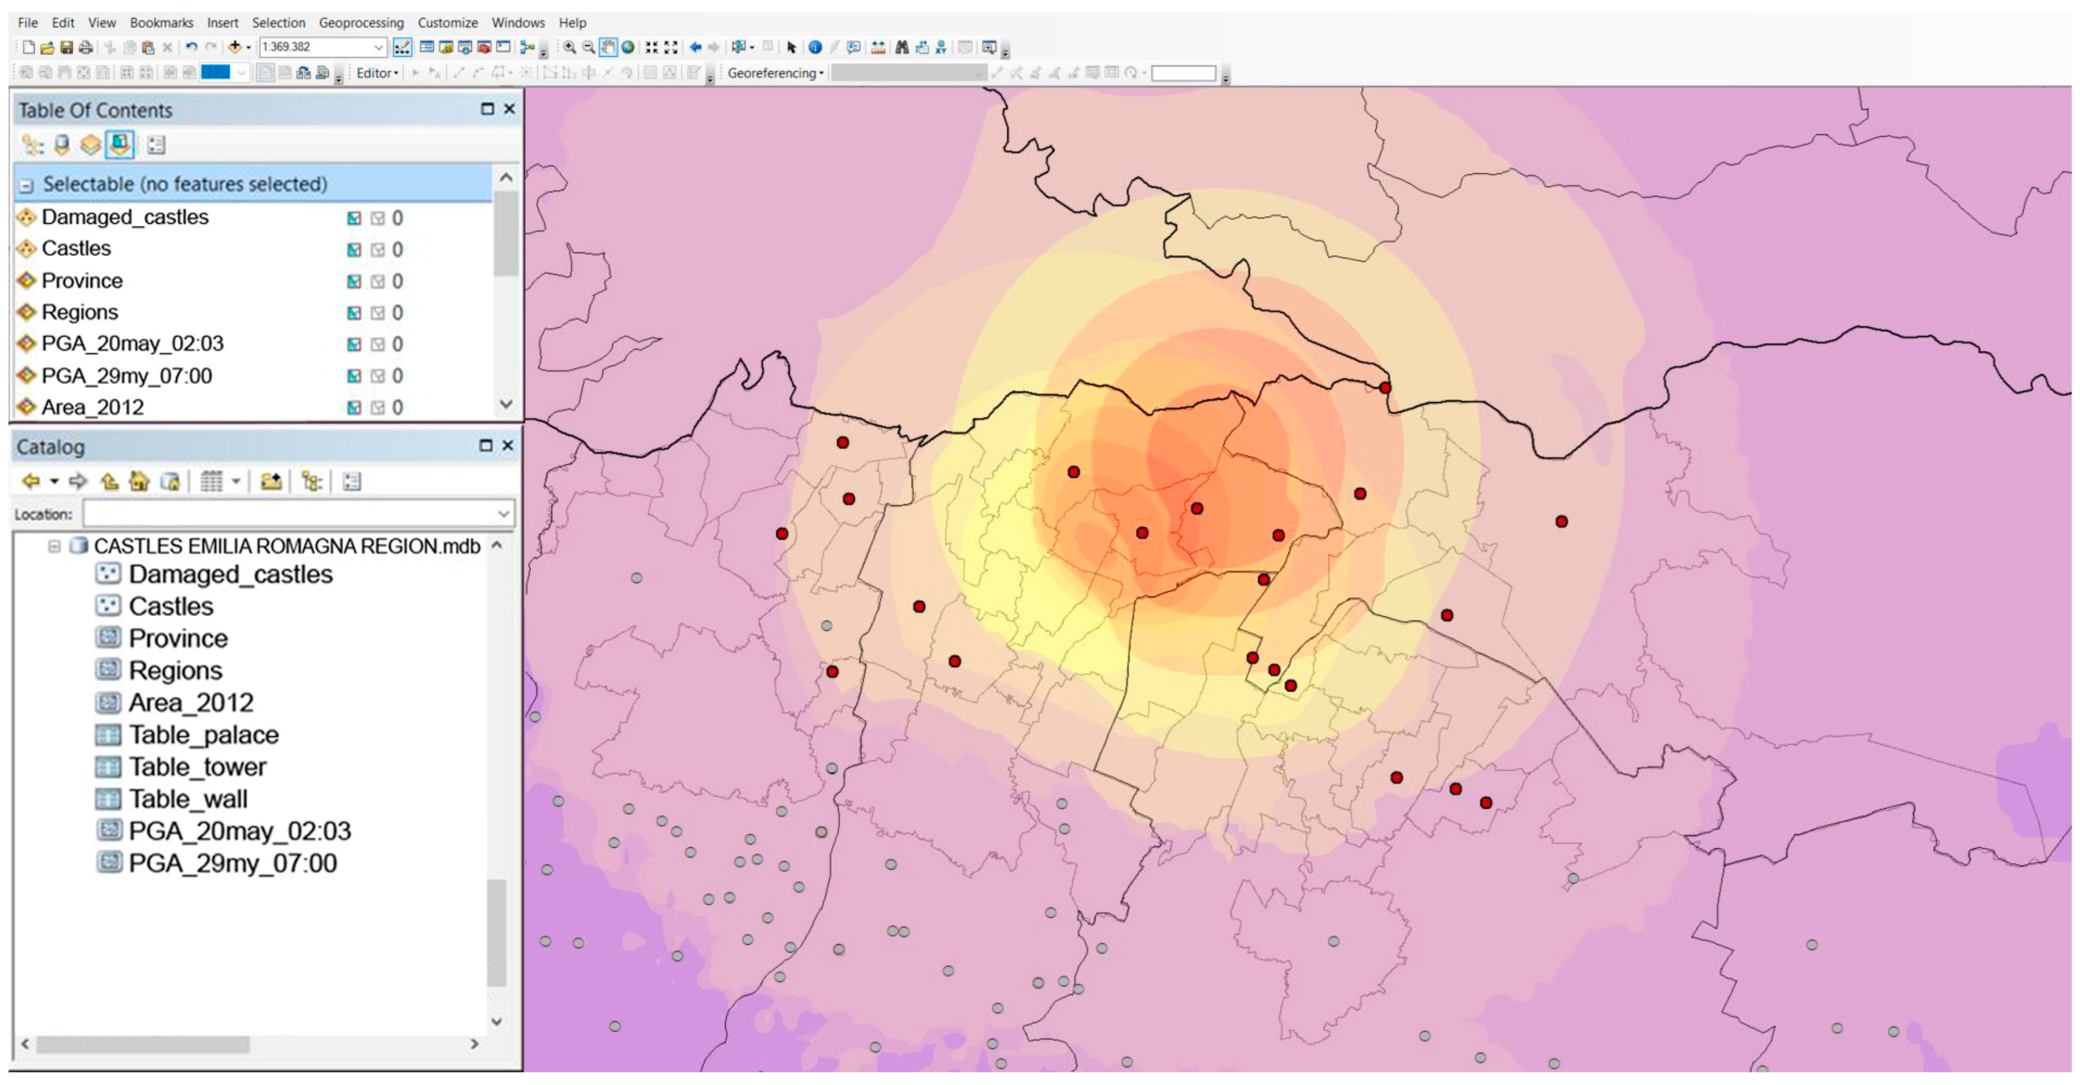The height and width of the screenshot is (1085, 2080).
Task: Click the Zoom In magnifier tool
Action: click(x=569, y=47)
